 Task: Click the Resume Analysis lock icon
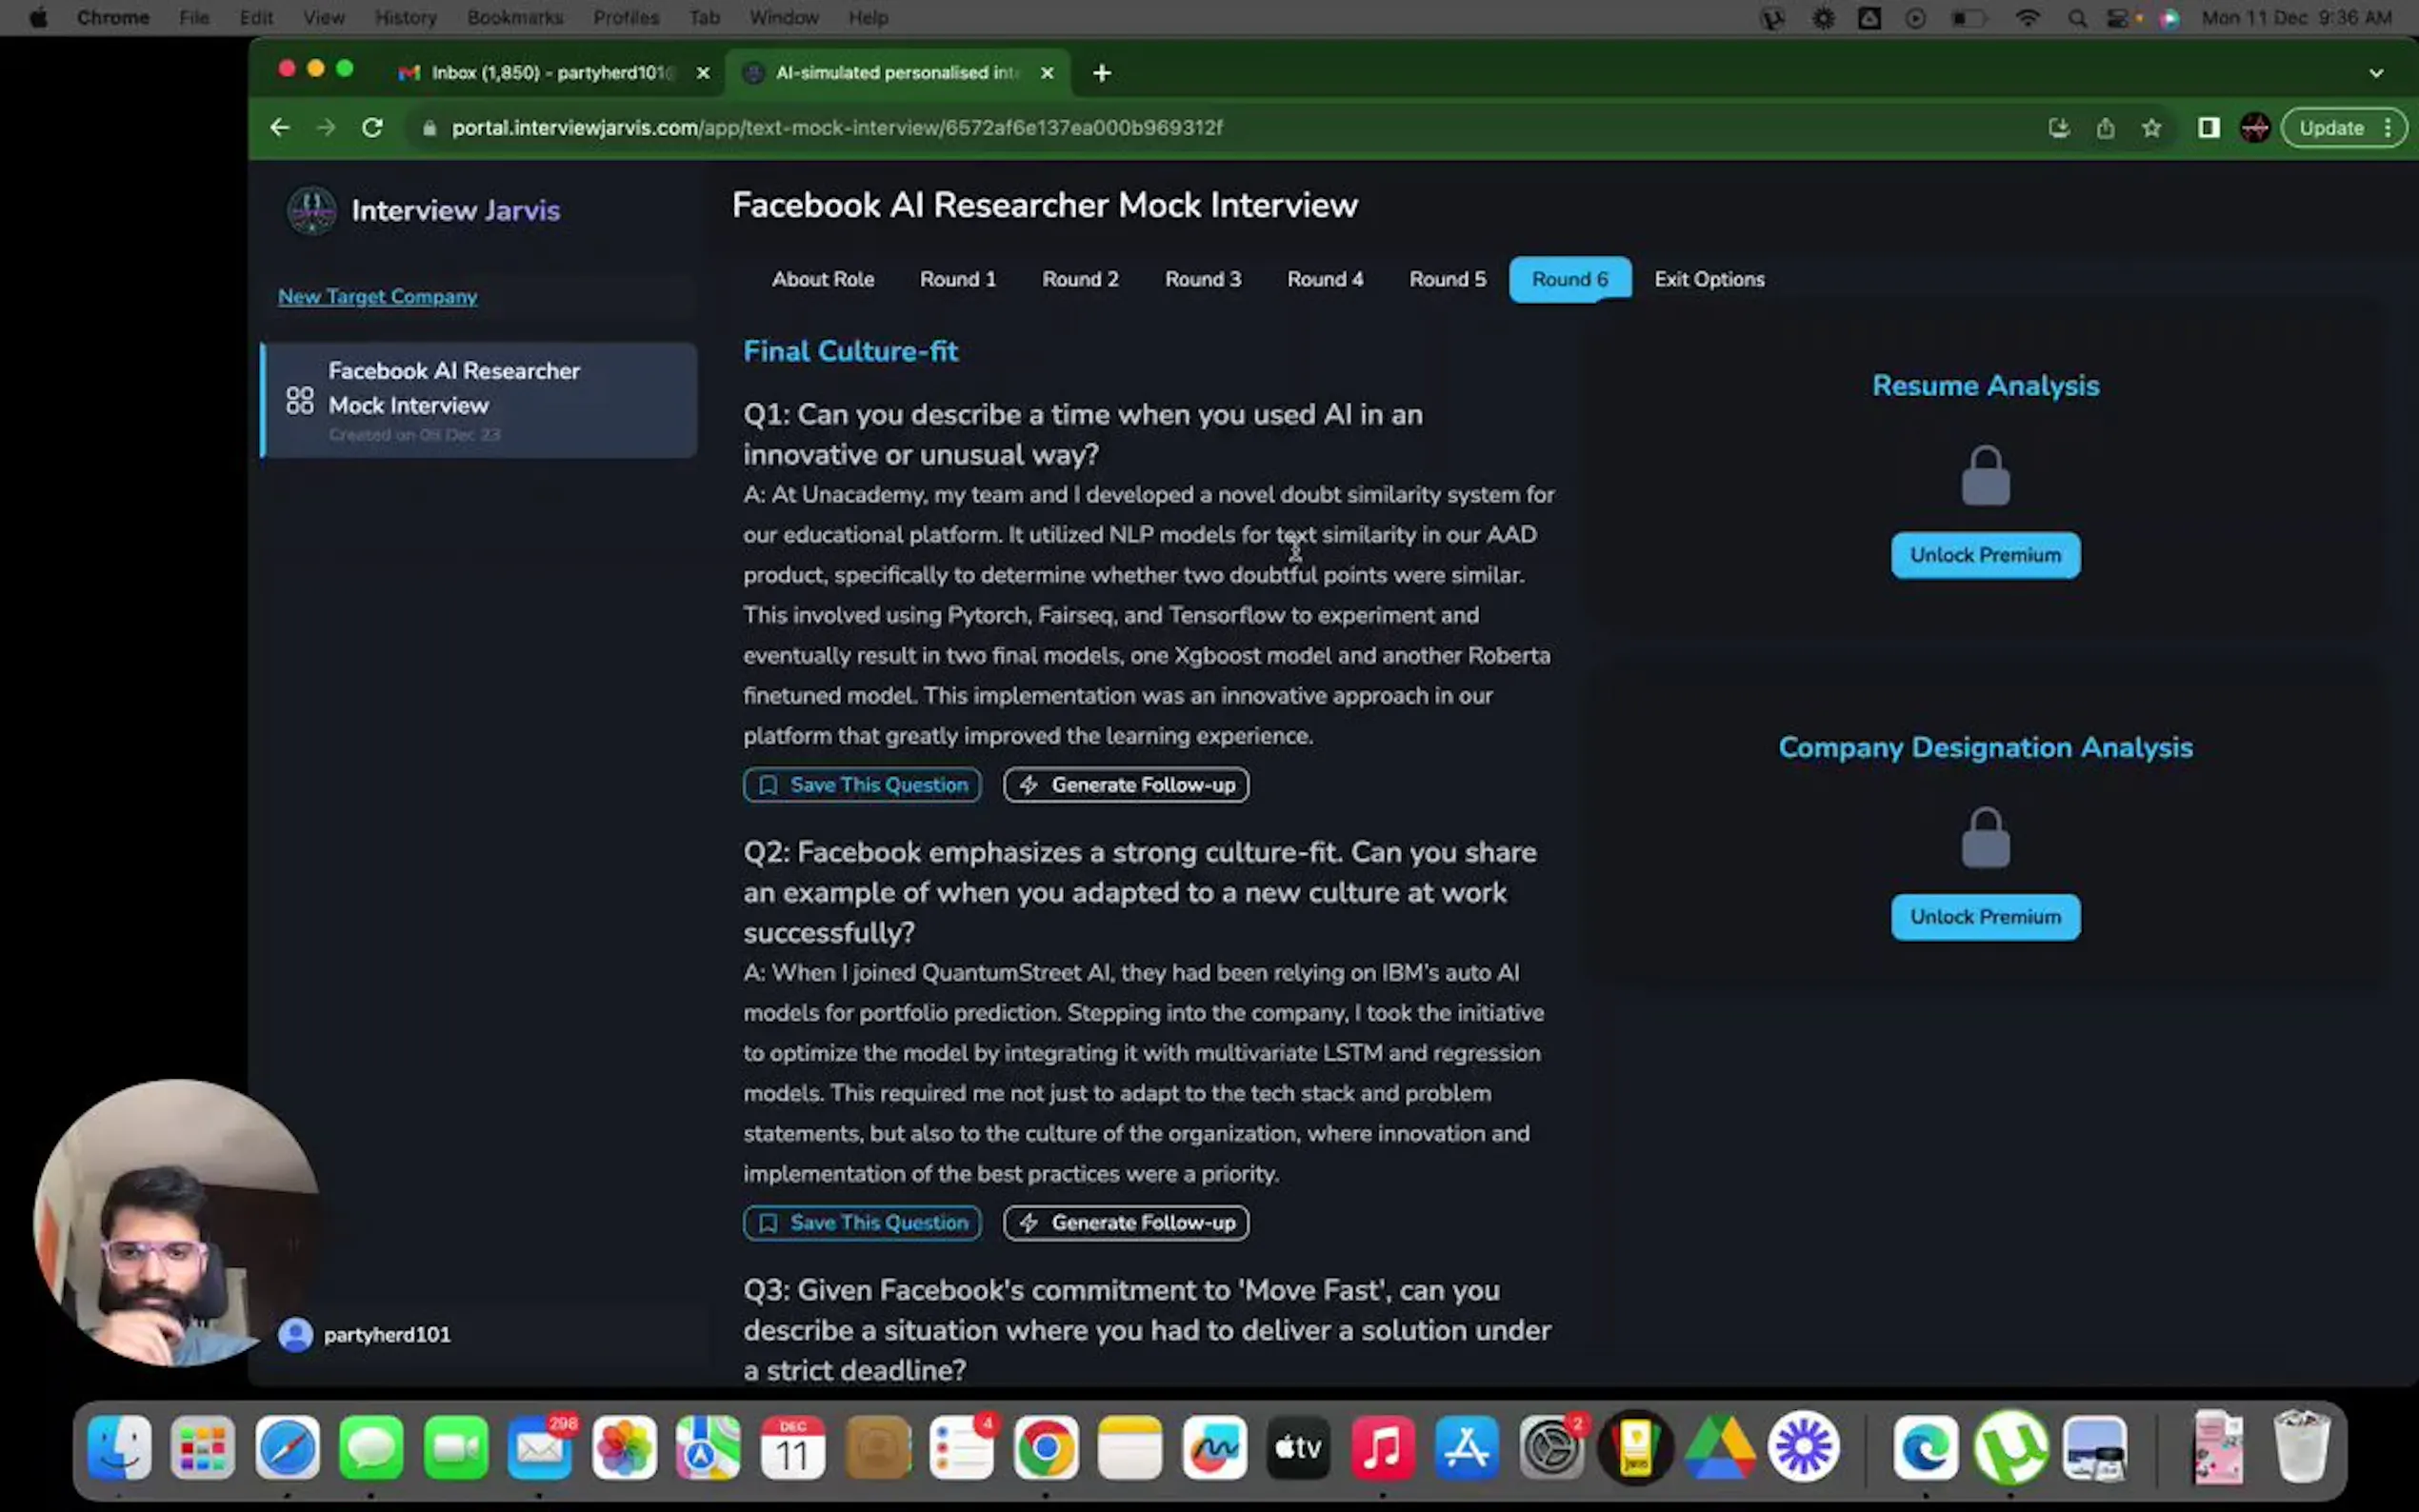tap(1984, 477)
